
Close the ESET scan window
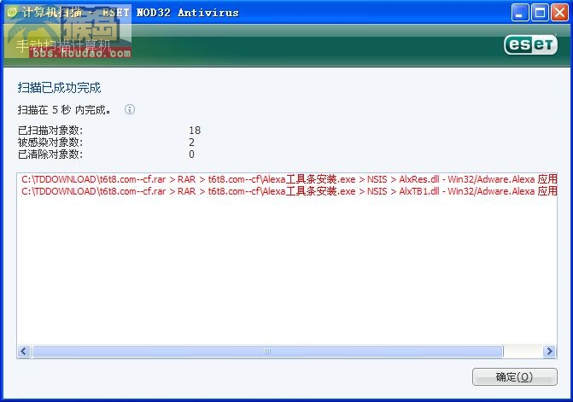pyautogui.click(x=560, y=13)
